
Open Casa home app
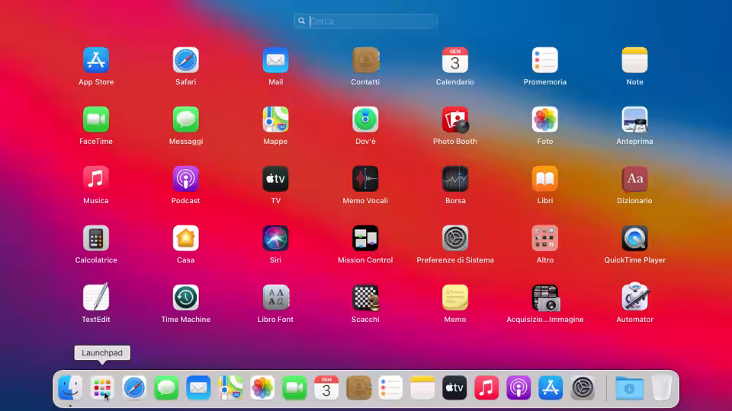[x=185, y=238]
